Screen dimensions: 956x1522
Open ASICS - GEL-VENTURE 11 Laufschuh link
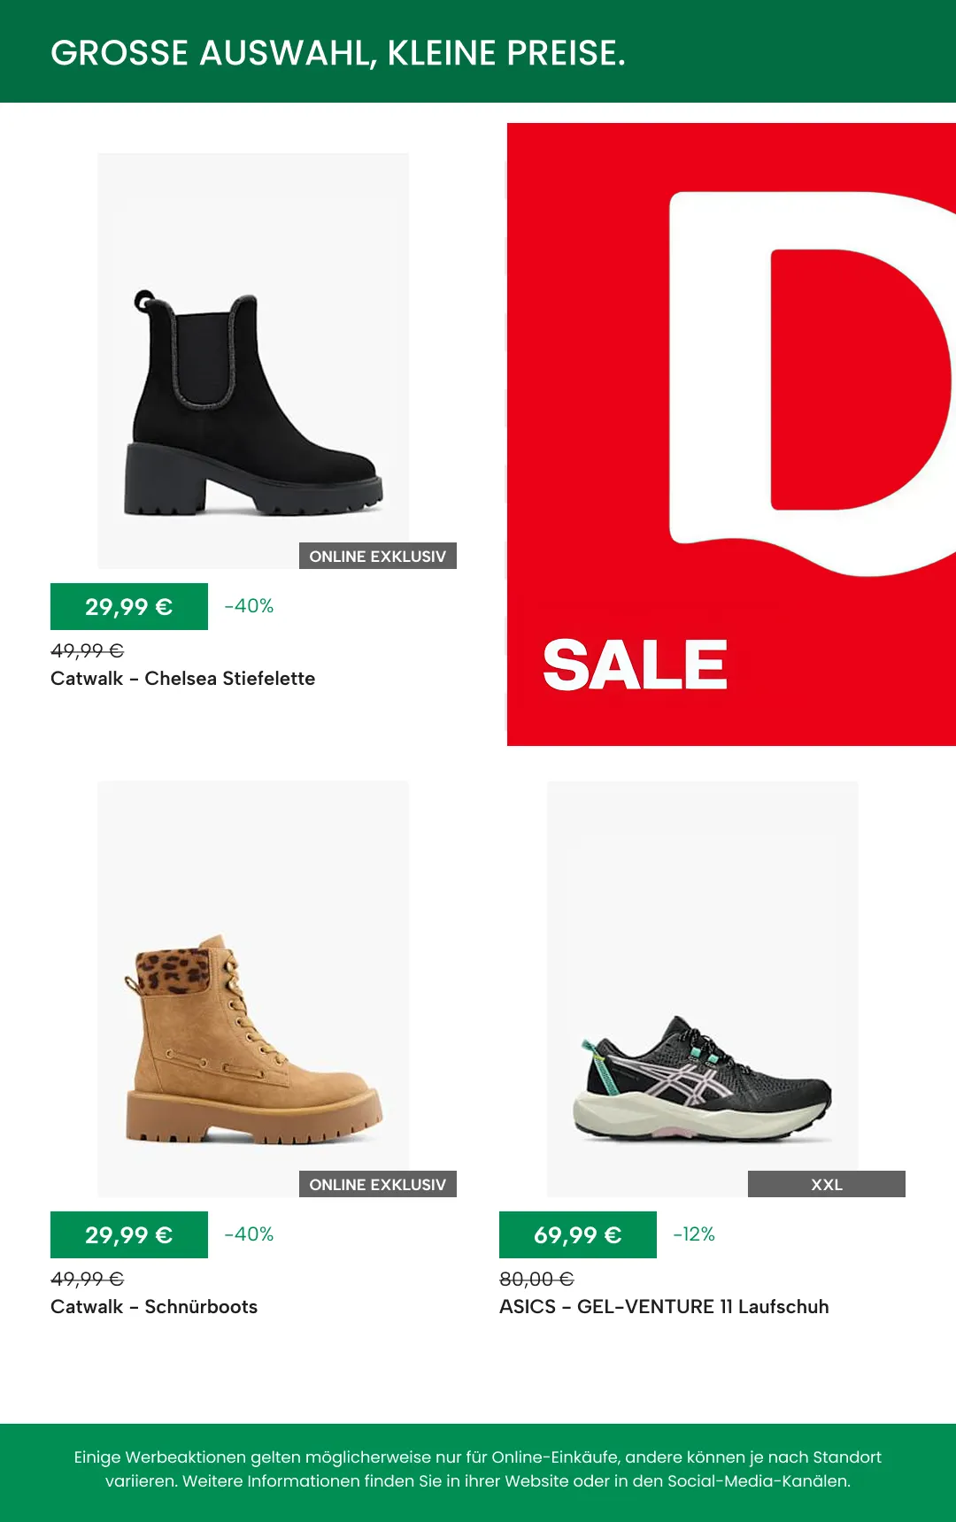(x=664, y=1307)
